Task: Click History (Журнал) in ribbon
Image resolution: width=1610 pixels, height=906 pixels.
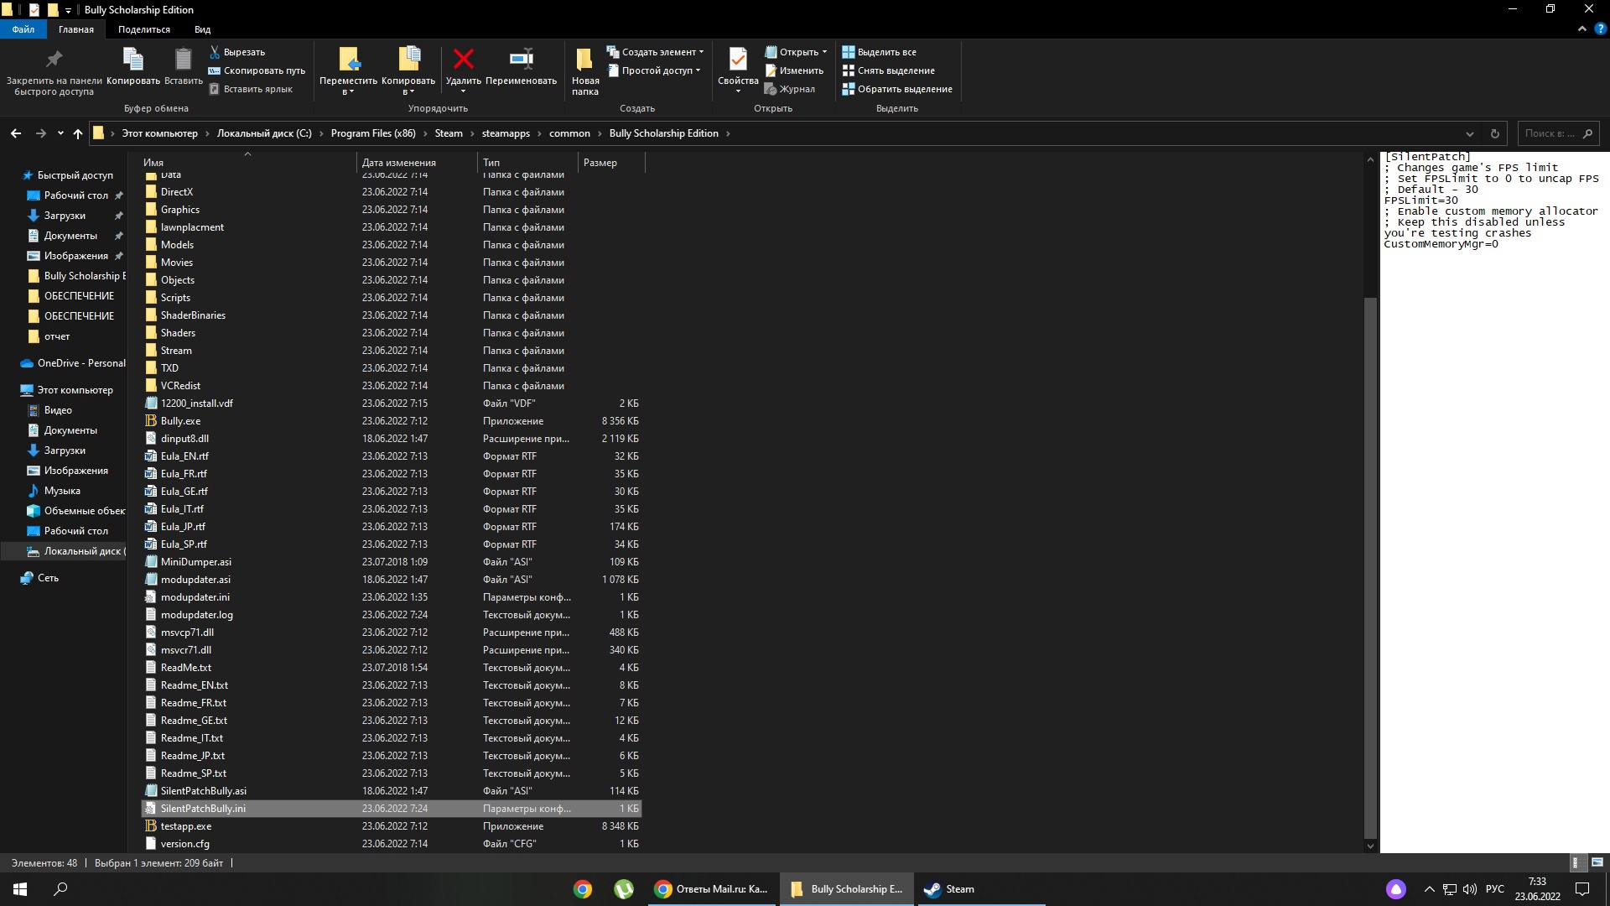Action: pos(790,89)
